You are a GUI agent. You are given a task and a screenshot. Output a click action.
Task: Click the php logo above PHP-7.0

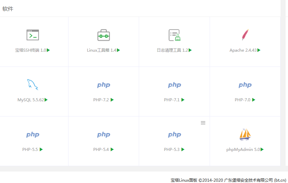[x=245, y=85]
